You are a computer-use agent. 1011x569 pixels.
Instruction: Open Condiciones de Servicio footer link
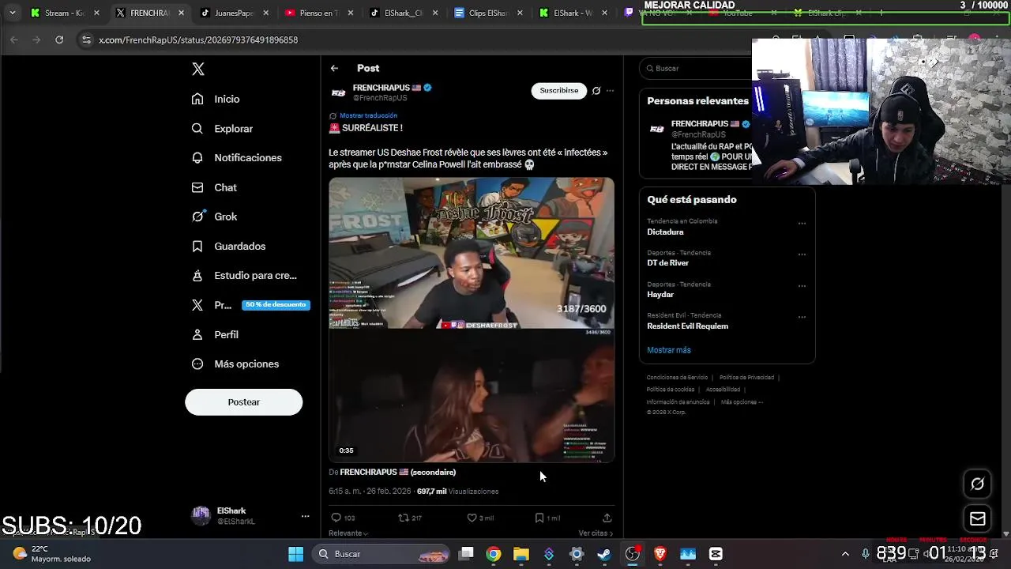pos(677,378)
